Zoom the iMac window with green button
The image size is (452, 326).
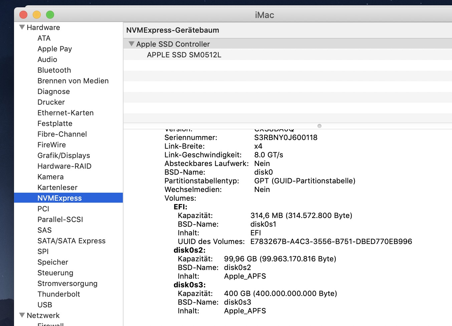pos(50,15)
